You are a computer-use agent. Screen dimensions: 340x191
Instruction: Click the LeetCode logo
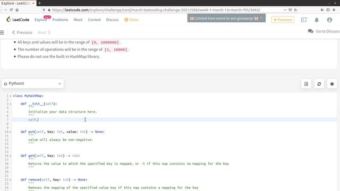(x=18, y=20)
